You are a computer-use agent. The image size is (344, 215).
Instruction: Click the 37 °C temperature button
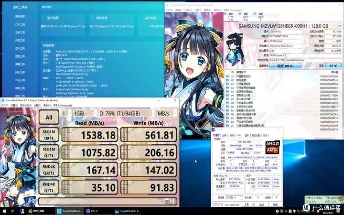pos(334,66)
